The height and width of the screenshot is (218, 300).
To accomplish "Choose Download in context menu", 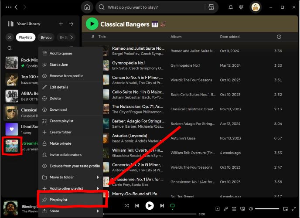I will (71, 109).
